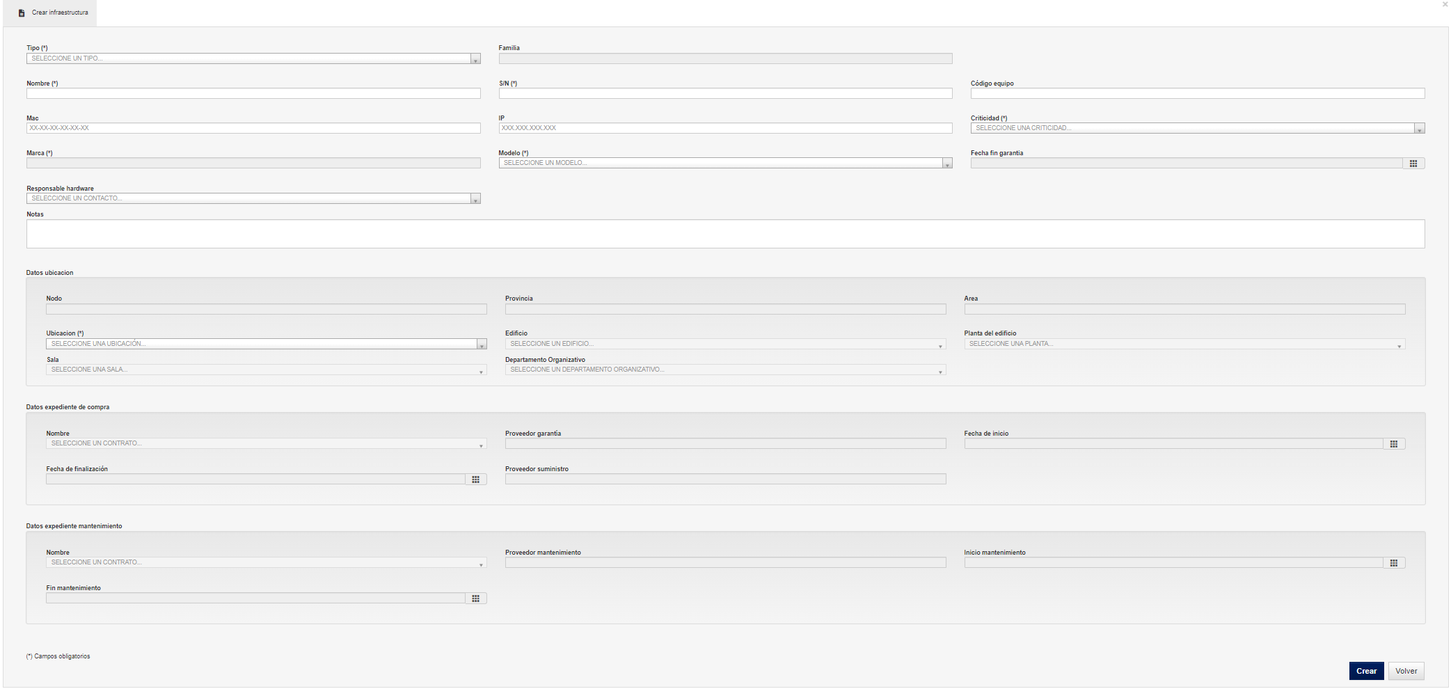Focus the Nombre (*) text field
The image size is (1451, 689).
pyautogui.click(x=253, y=93)
